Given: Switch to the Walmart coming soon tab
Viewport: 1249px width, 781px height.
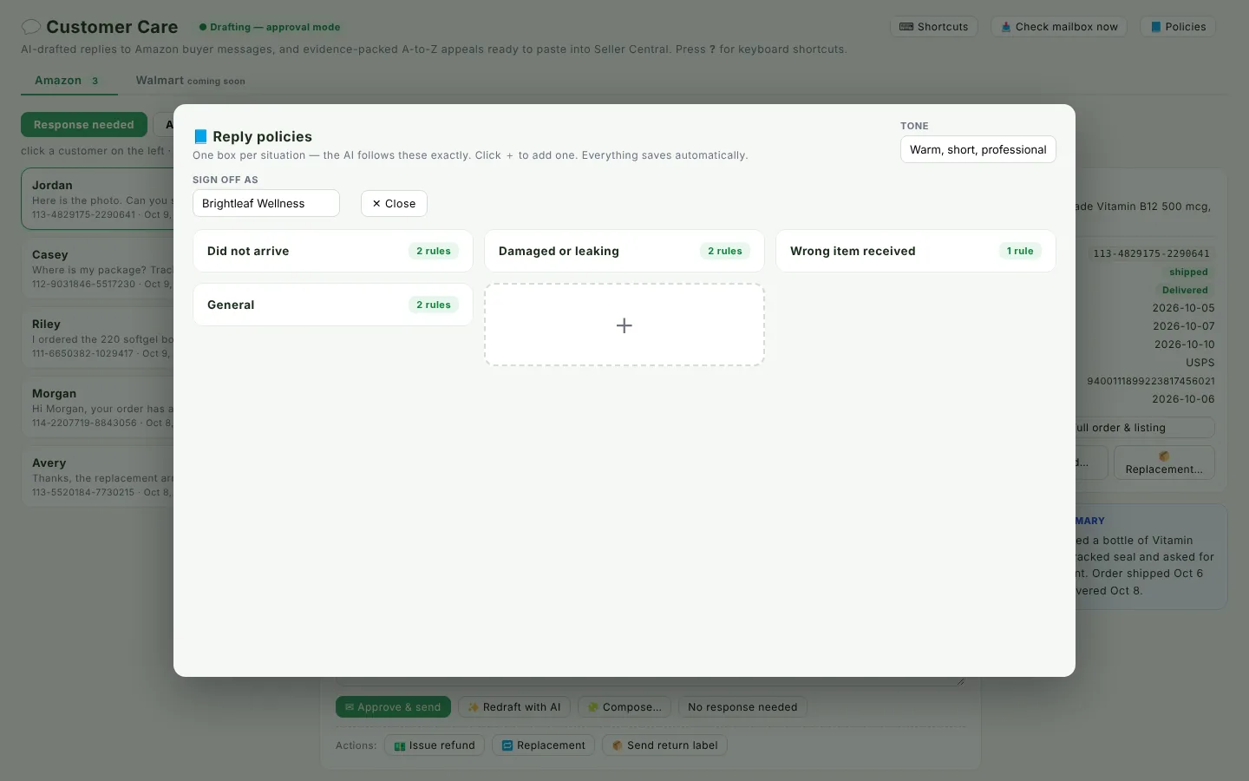Looking at the screenshot, I should point(190,81).
